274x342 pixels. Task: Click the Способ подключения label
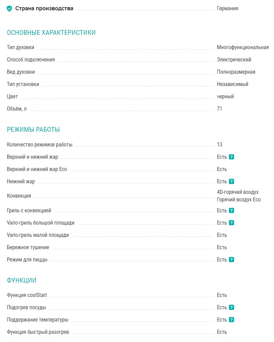click(31, 60)
